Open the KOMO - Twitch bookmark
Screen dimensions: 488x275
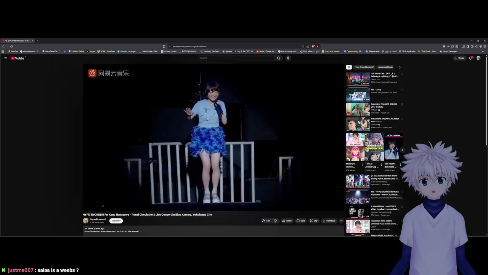click(x=76, y=51)
